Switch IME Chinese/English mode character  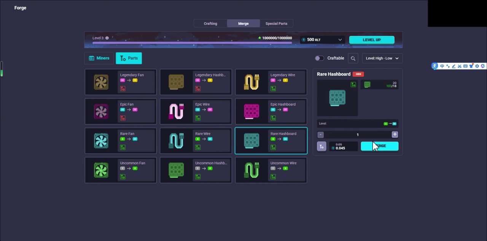click(x=442, y=66)
